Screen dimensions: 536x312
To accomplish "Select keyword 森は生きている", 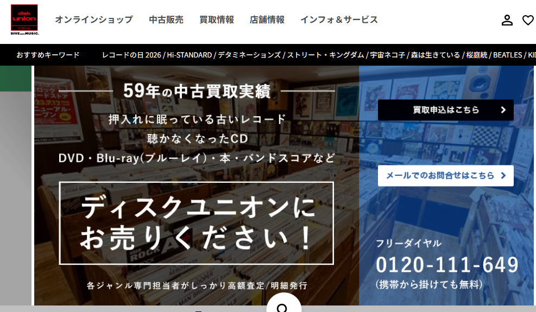I will pos(436,55).
